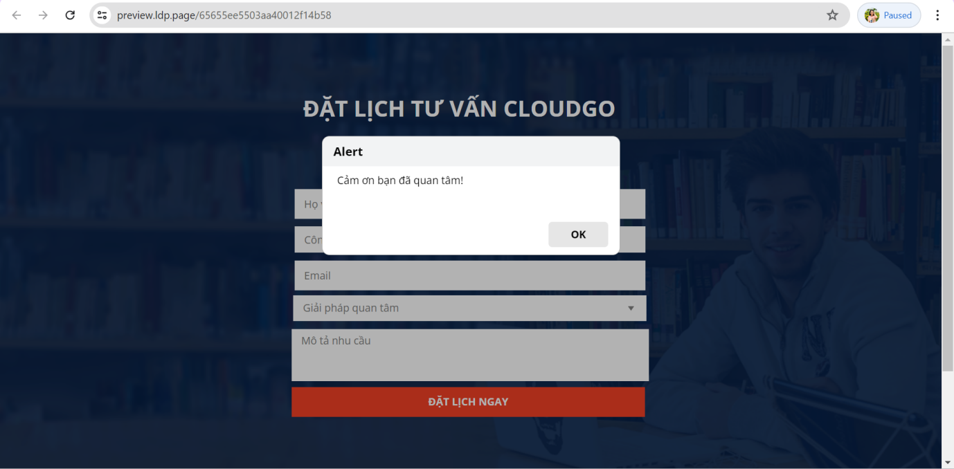Confirm the alert with OK

click(x=578, y=234)
